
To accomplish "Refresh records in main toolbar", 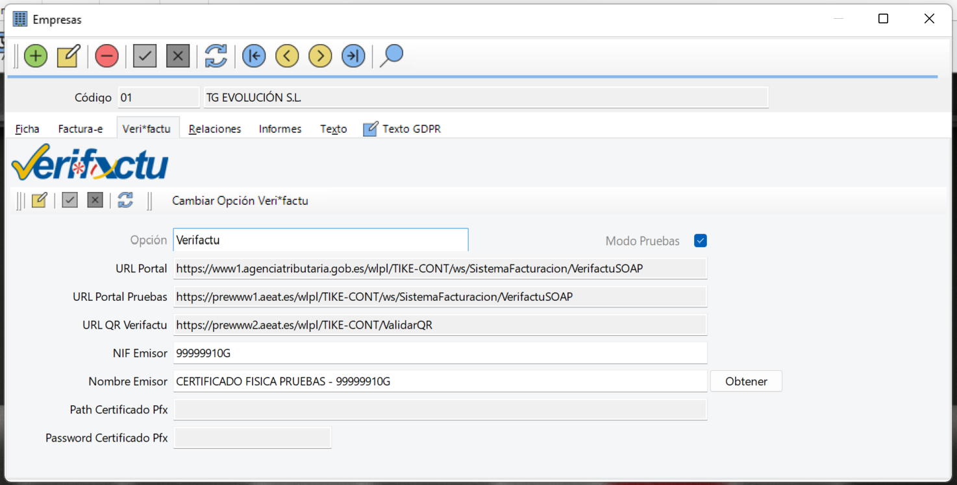I will click(216, 56).
